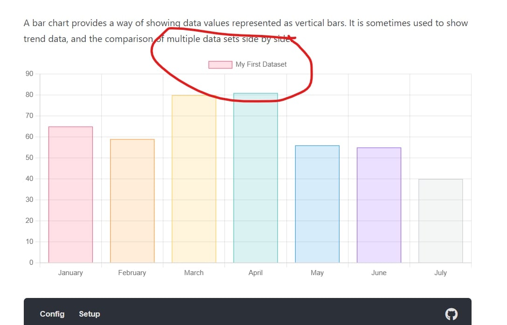Click the February axis label
The image size is (507, 325).
click(132, 273)
